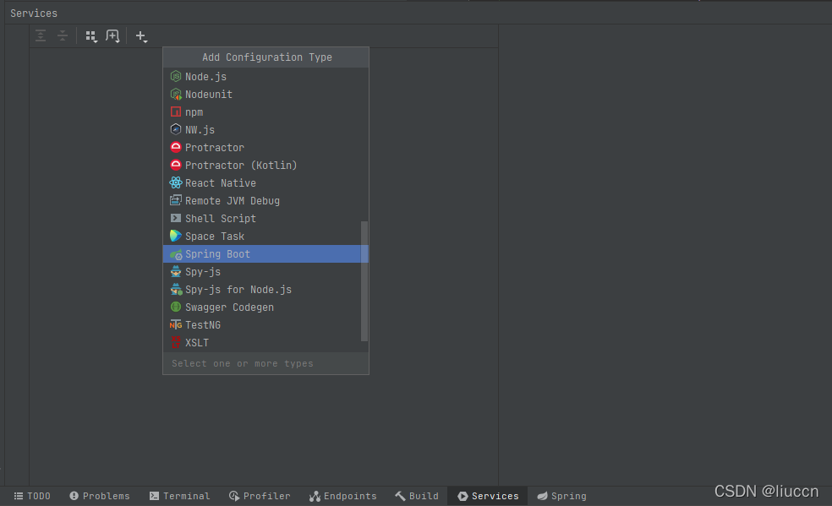Pick Remote JVM Debug type
The height and width of the screenshot is (506, 832).
(x=265, y=201)
